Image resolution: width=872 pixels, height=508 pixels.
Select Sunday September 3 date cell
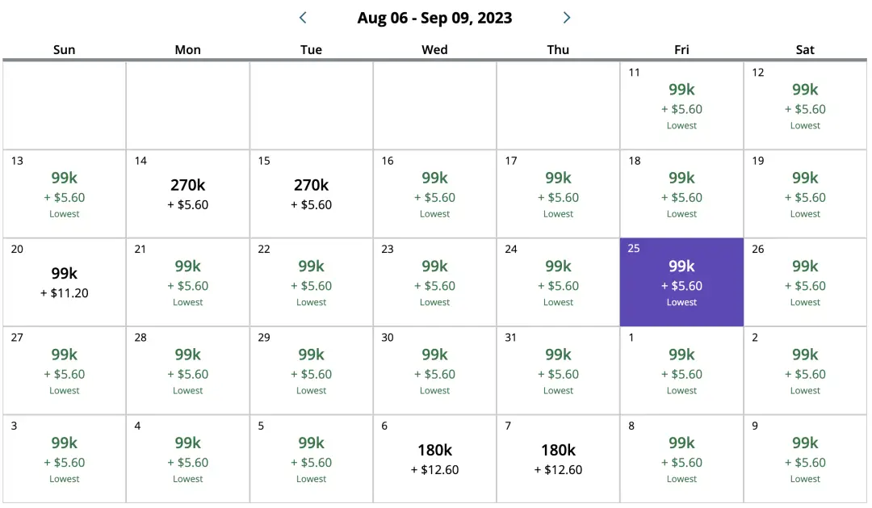65,459
